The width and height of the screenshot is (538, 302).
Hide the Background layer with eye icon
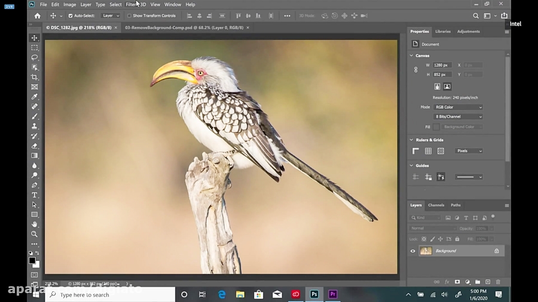click(412, 251)
